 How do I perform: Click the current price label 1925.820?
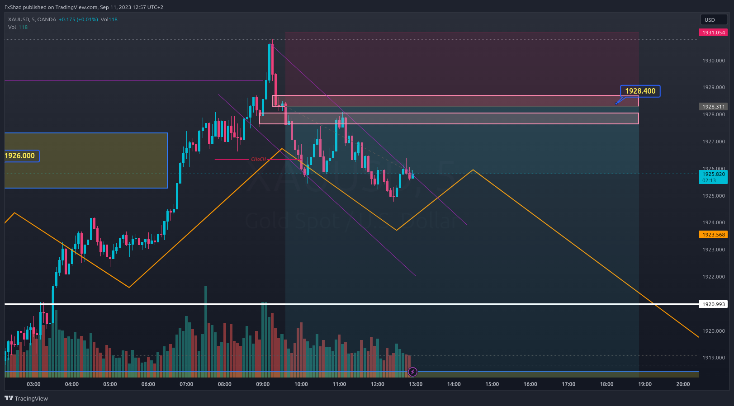pos(713,177)
